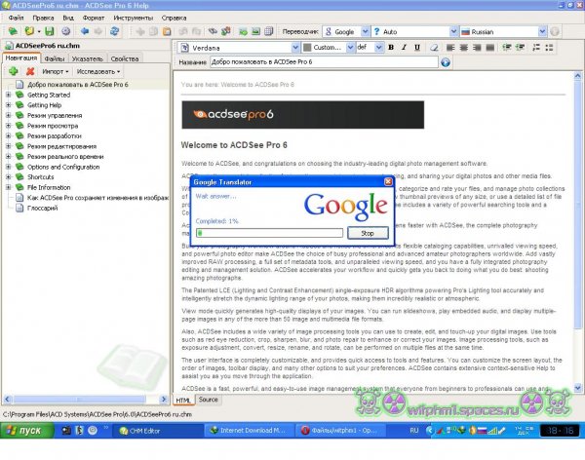Image resolution: width=585 pixels, height=460 pixels.
Task: Click the red Delete topic X icon
Action: tap(30, 71)
